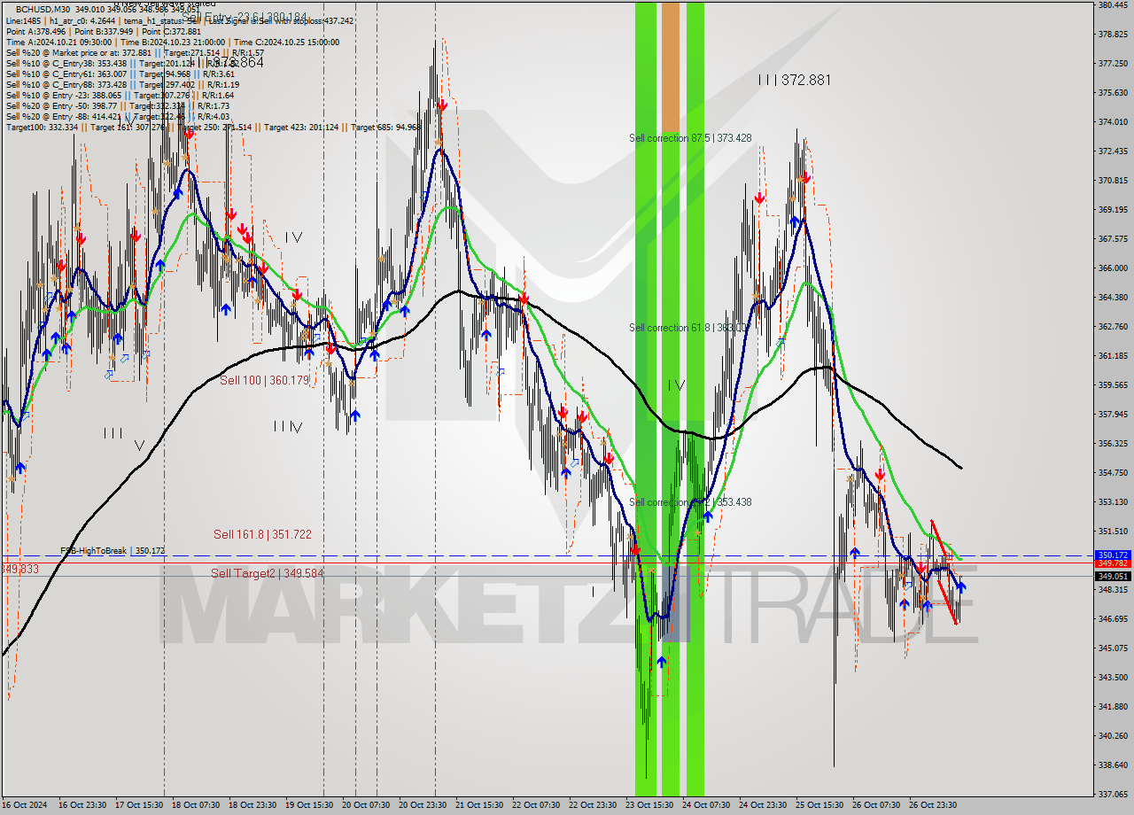This screenshot has height=815, width=1134.
Task: Click 369.195 on the price axis
Action: 1113,210
